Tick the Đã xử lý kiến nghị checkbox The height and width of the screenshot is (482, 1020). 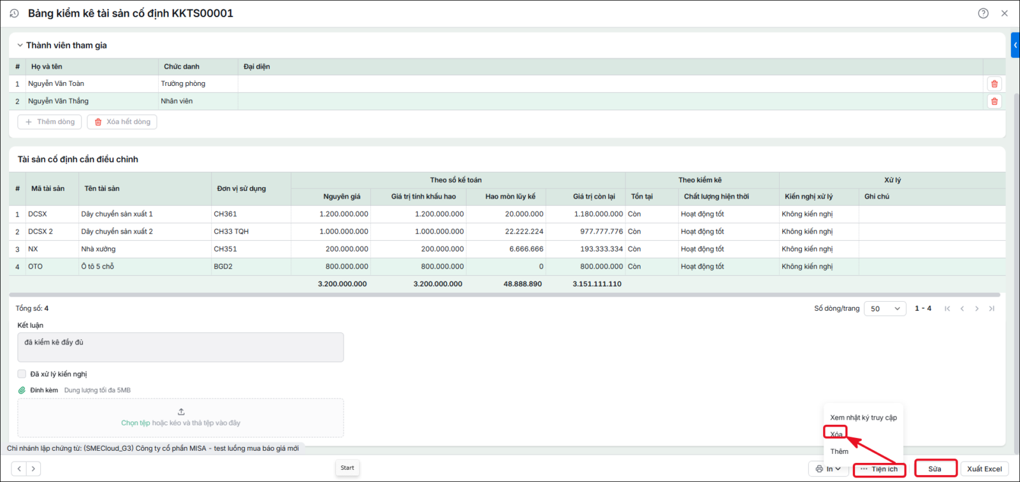point(22,374)
